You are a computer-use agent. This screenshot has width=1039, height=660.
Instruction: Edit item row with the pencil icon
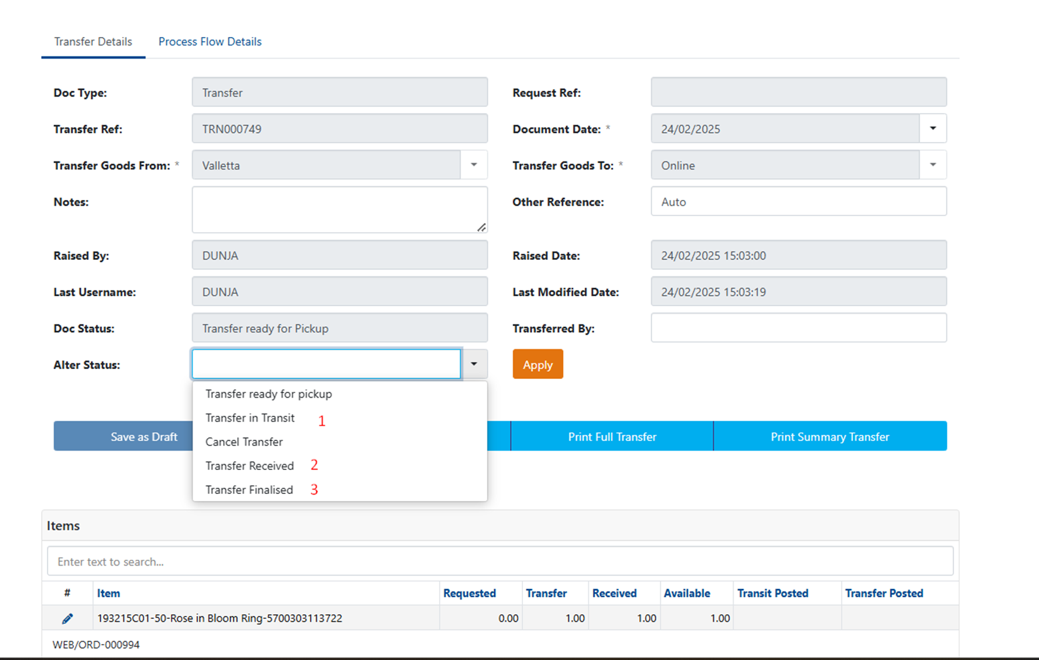click(68, 618)
